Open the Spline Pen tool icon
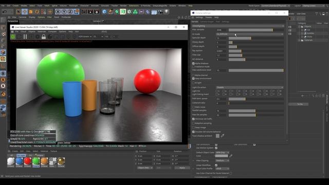 click(111, 12)
